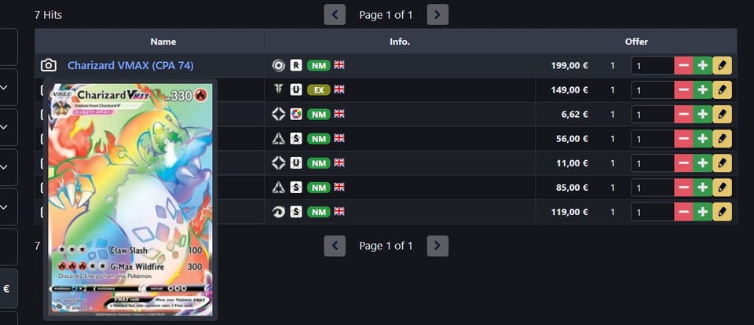Expand the last sidebar chevron dropdown
754x325 pixels.
pyautogui.click(x=5, y=207)
